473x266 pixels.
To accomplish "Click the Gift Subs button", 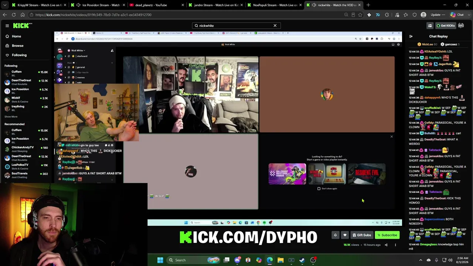I will click(x=361, y=235).
